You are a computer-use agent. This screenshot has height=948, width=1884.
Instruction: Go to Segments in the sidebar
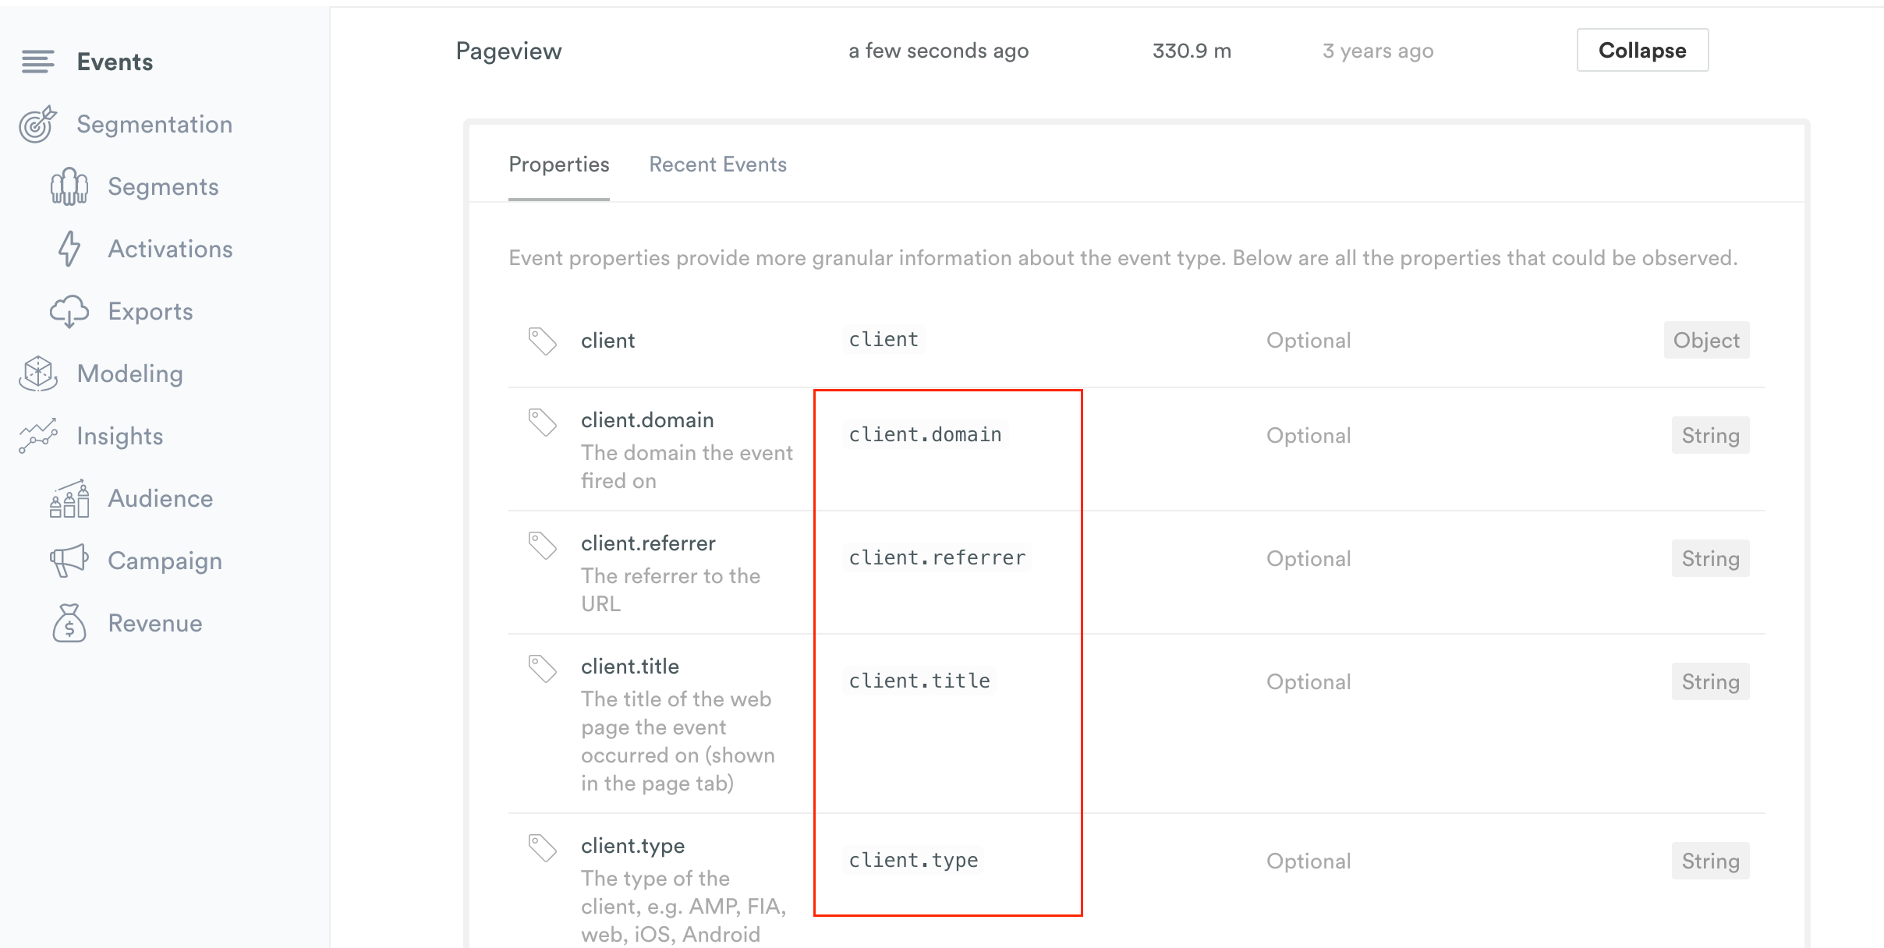(163, 186)
